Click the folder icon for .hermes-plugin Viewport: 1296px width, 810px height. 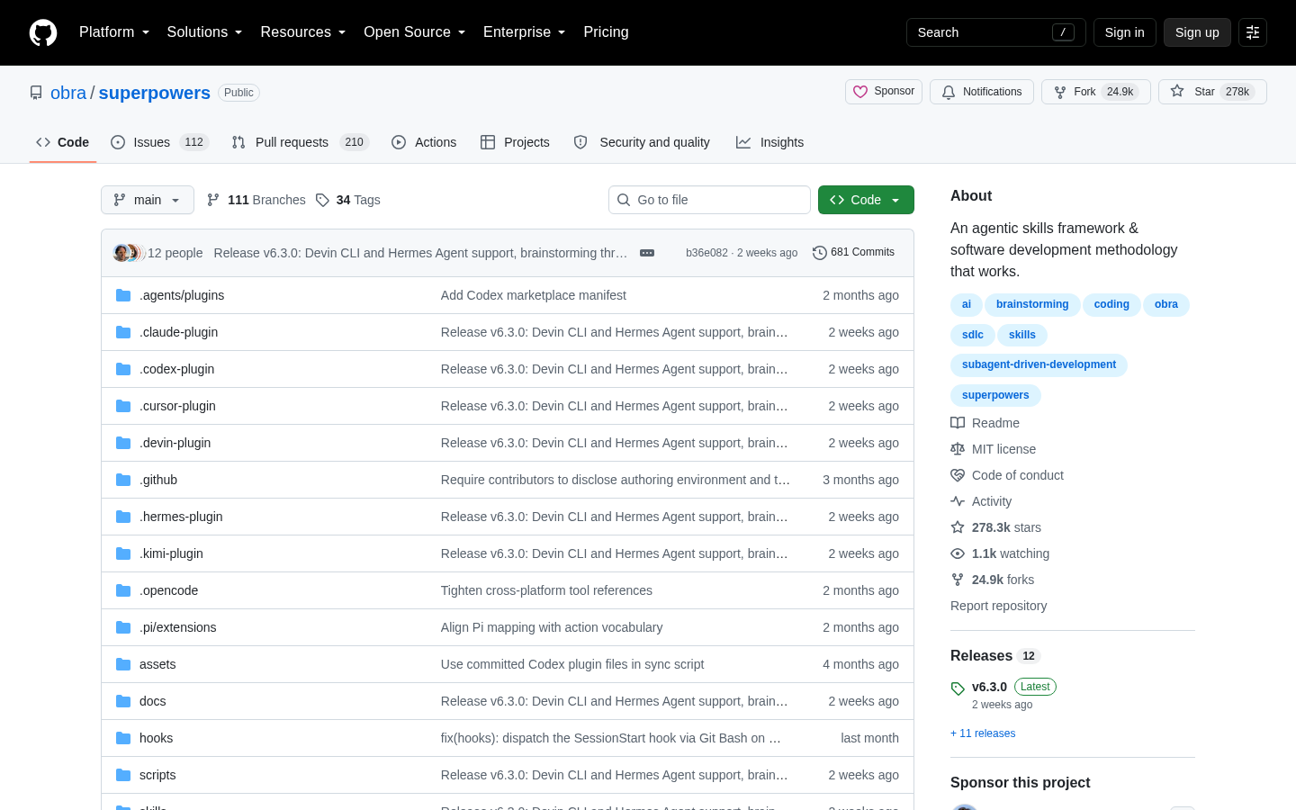tap(123, 517)
